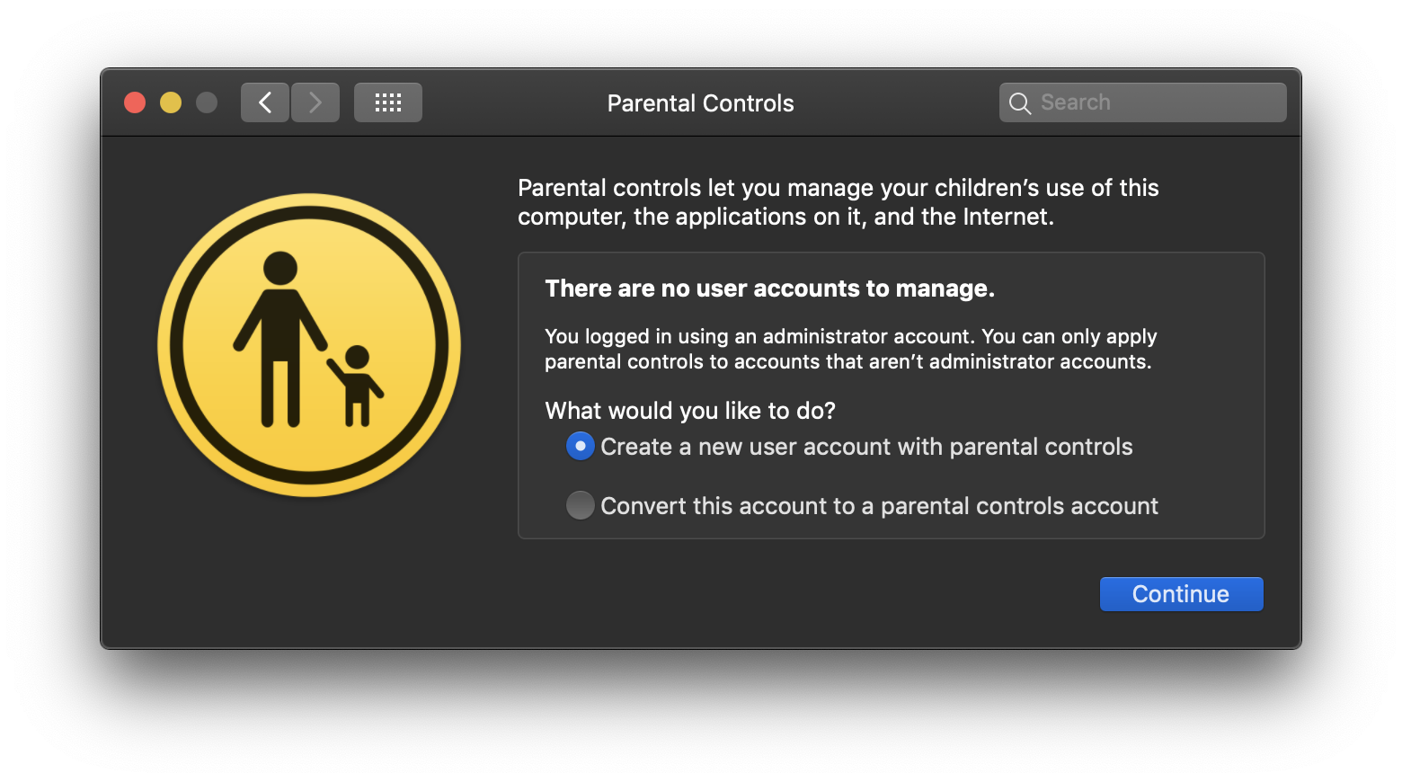Click the 'You logged in using an administrator' text

coord(851,349)
